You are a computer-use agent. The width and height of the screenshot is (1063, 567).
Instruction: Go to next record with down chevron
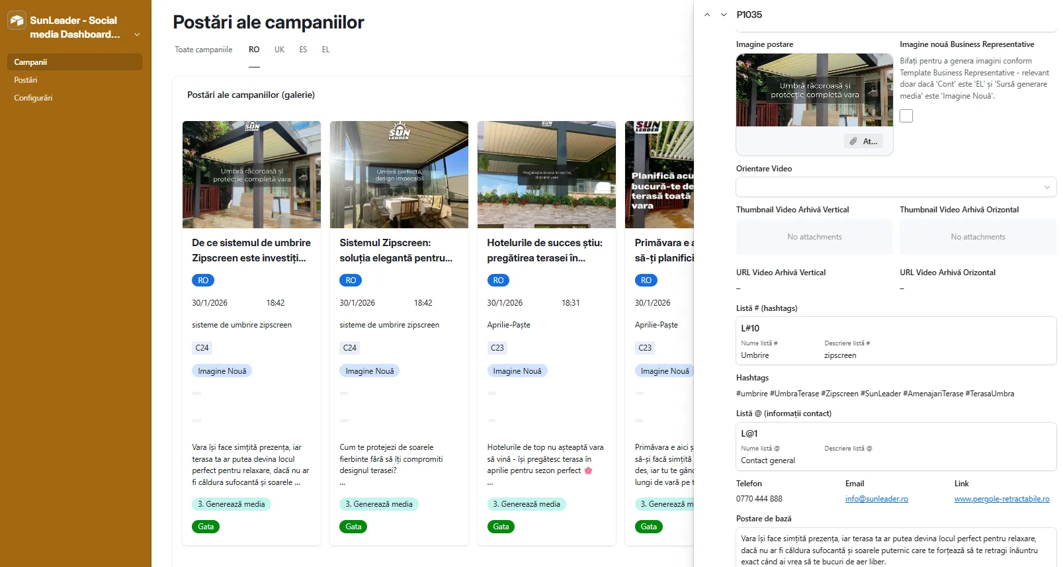pos(724,15)
